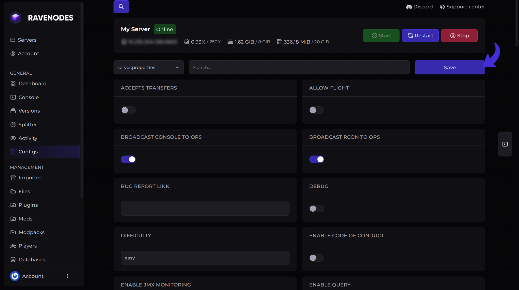
Task: Restart the server
Action: (420, 35)
